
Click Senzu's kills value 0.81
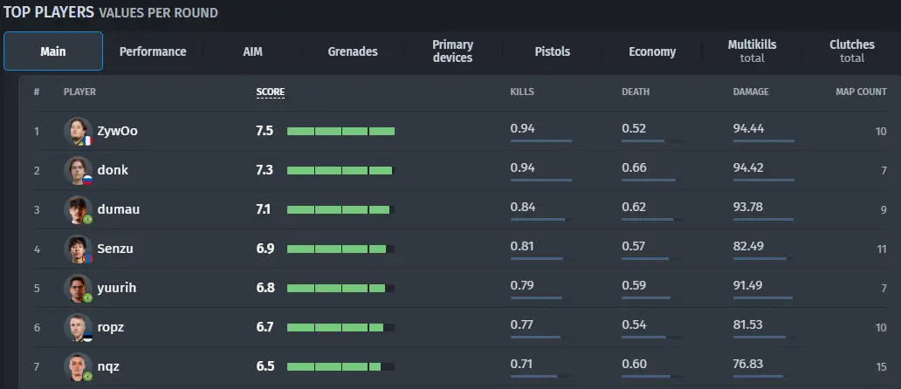(522, 246)
